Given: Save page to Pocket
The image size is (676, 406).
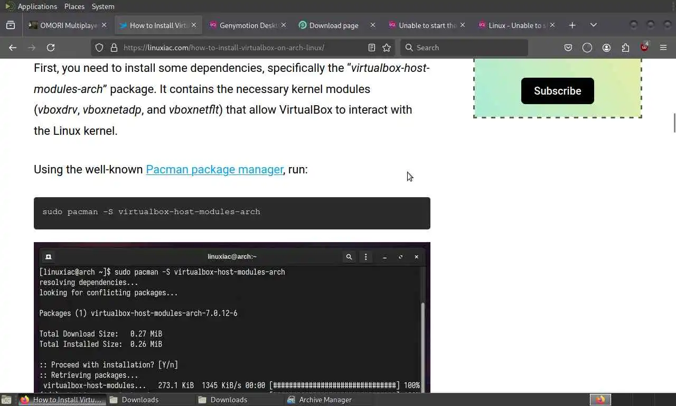Looking at the screenshot, I should (568, 48).
